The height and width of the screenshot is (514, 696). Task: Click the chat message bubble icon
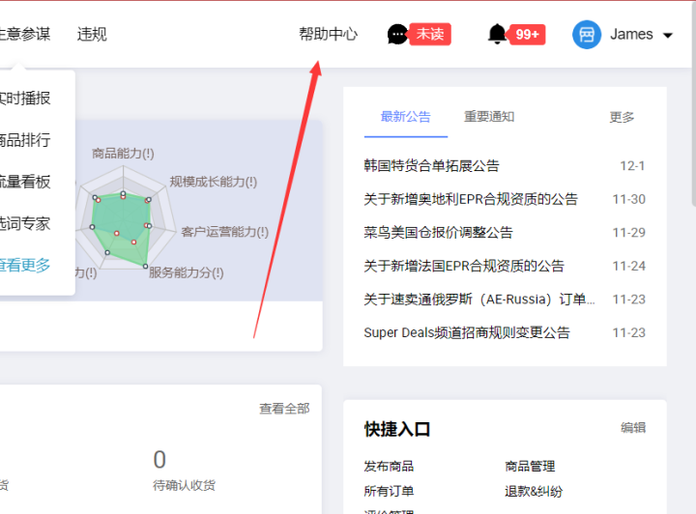click(397, 35)
